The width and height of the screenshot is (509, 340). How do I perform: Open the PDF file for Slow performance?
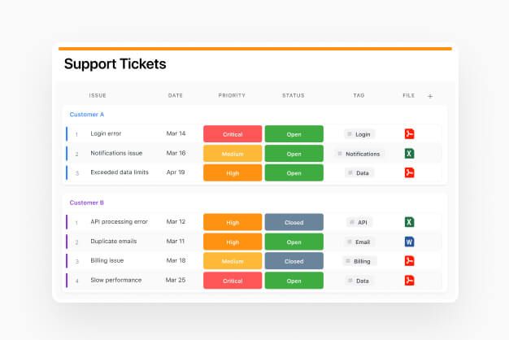[x=409, y=281]
